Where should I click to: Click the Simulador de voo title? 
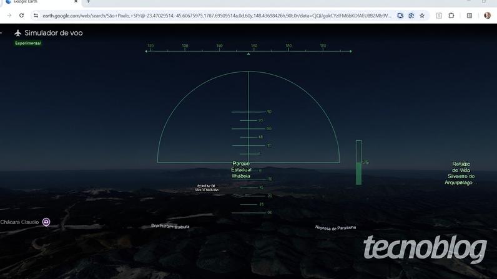coord(54,33)
